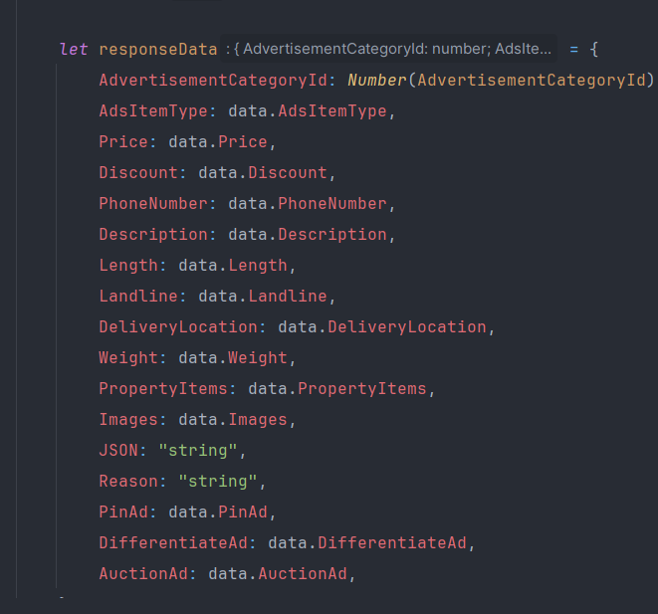Place cursor on data.Price value

[218, 141]
